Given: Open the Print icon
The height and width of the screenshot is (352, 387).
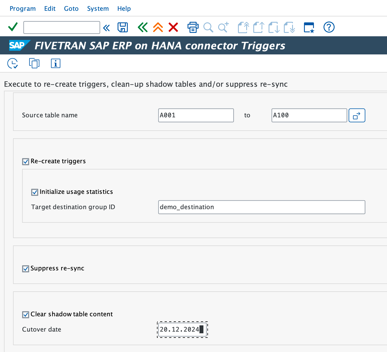Looking at the screenshot, I should (193, 27).
